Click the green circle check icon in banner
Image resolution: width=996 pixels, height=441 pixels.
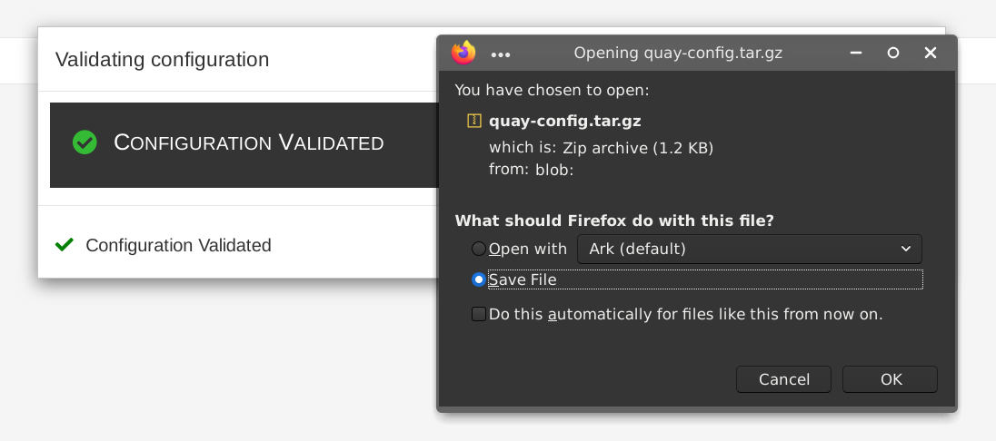pyautogui.click(x=85, y=142)
